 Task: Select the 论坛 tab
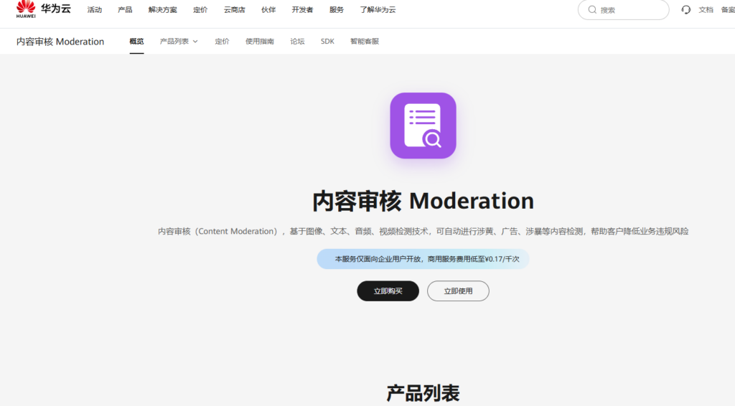[297, 41]
